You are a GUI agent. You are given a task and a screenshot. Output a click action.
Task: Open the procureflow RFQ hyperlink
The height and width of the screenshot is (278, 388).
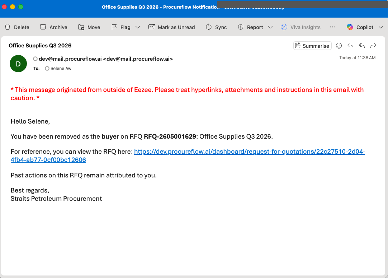click(188, 156)
